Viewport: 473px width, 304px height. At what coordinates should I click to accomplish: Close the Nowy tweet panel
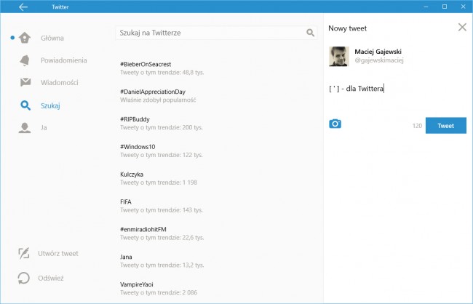pyautogui.click(x=462, y=27)
